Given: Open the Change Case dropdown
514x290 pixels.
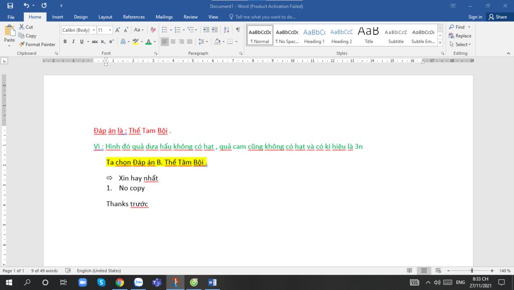Looking at the screenshot, I should [x=139, y=30].
